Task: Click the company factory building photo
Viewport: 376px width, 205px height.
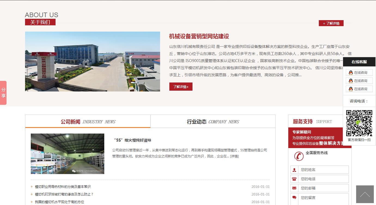Action: click(x=93, y=62)
